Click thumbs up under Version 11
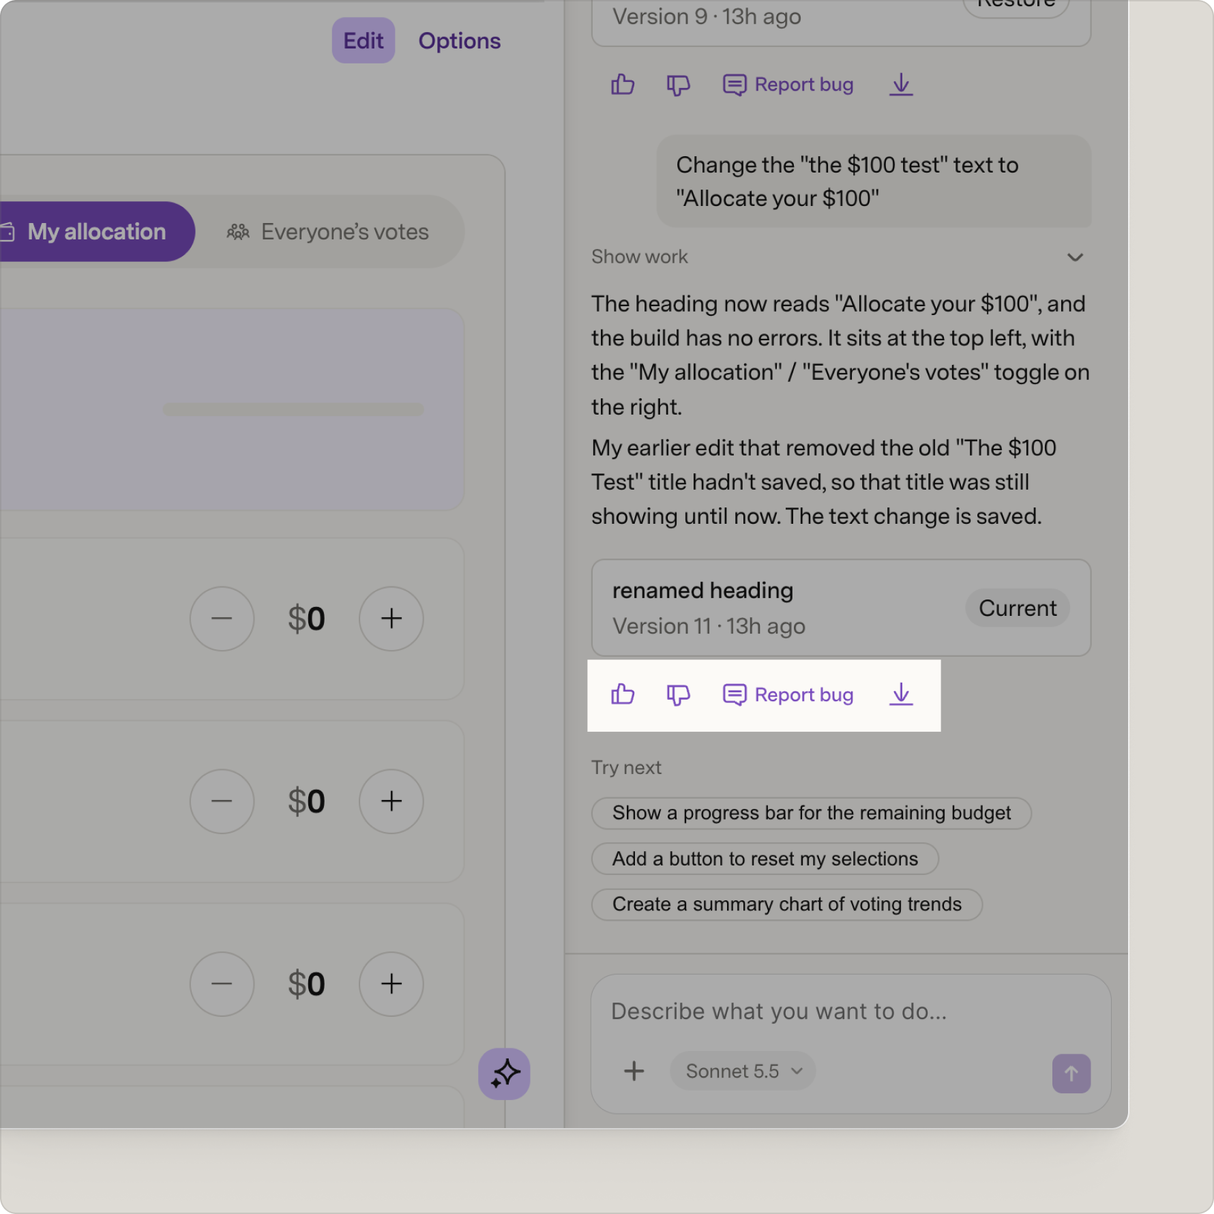The width and height of the screenshot is (1214, 1214). [622, 694]
